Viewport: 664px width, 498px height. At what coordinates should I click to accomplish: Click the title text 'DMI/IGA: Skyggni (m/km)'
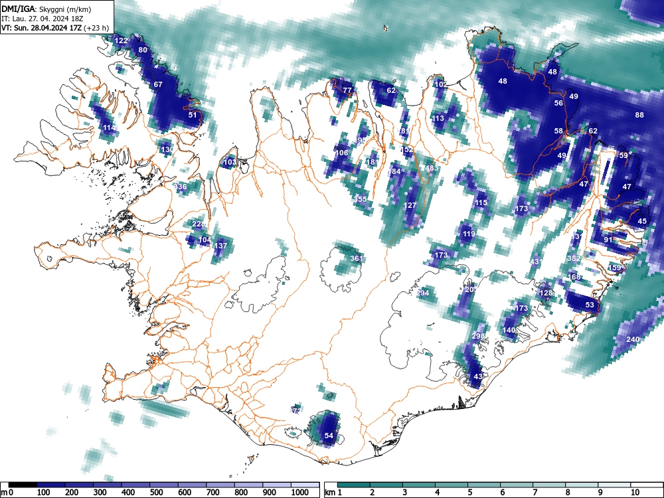coord(46,9)
